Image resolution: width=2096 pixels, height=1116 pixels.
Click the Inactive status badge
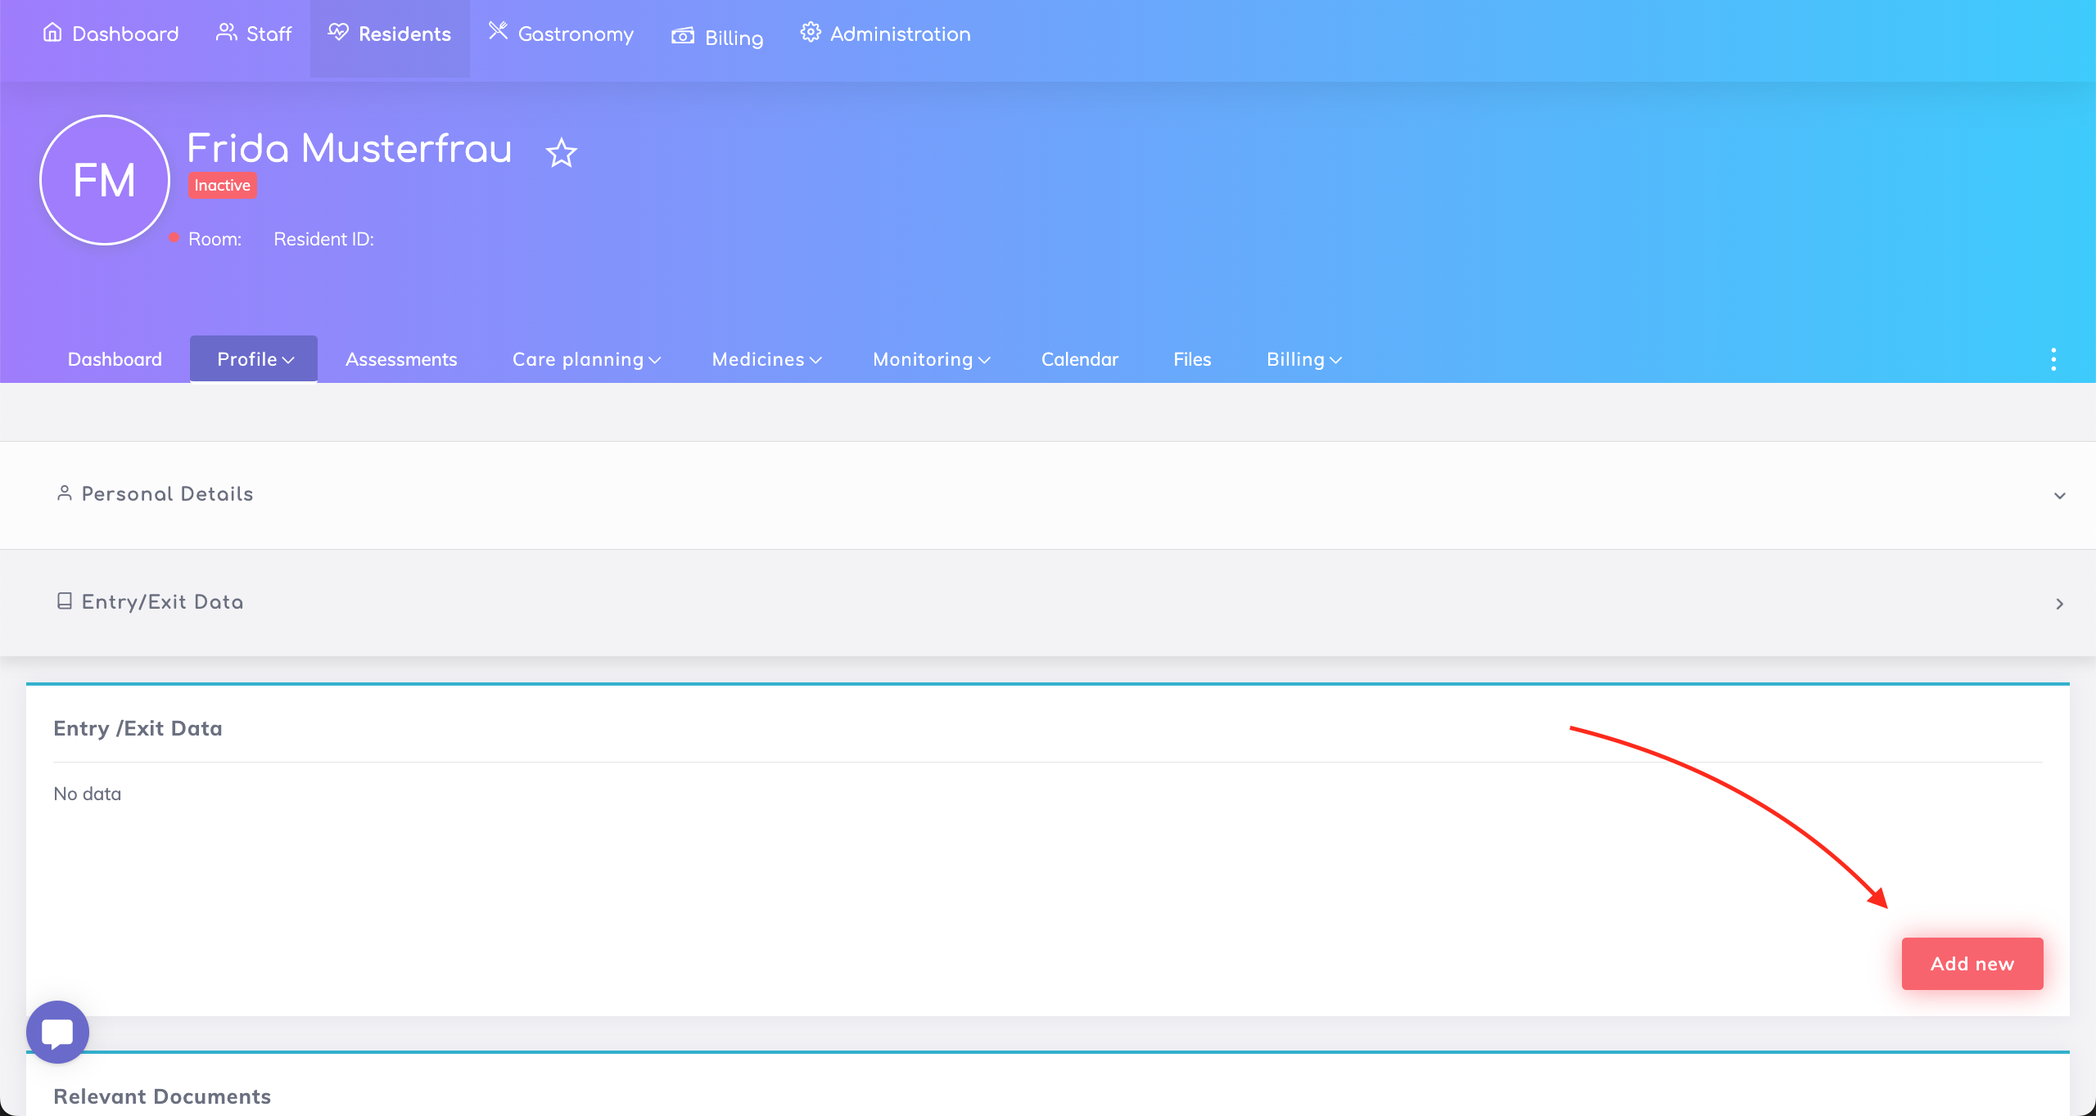222,186
